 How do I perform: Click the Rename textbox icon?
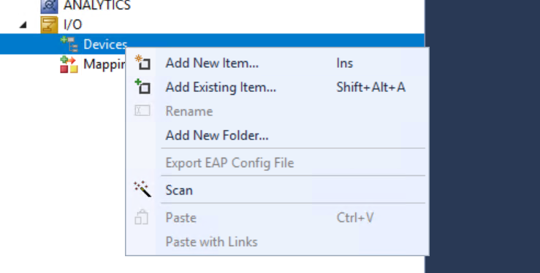click(142, 111)
